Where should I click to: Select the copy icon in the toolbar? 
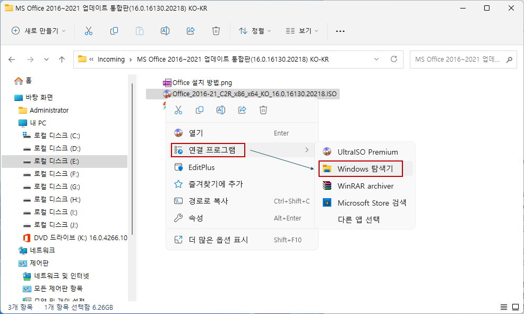click(114, 31)
